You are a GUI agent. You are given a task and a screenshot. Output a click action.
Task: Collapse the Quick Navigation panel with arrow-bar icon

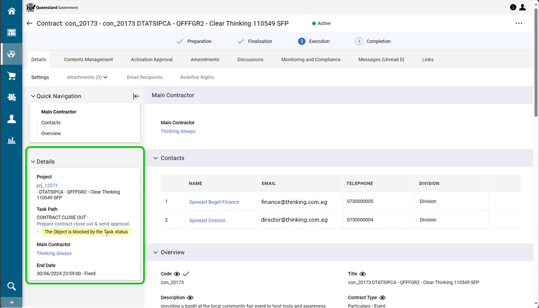pyautogui.click(x=136, y=96)
